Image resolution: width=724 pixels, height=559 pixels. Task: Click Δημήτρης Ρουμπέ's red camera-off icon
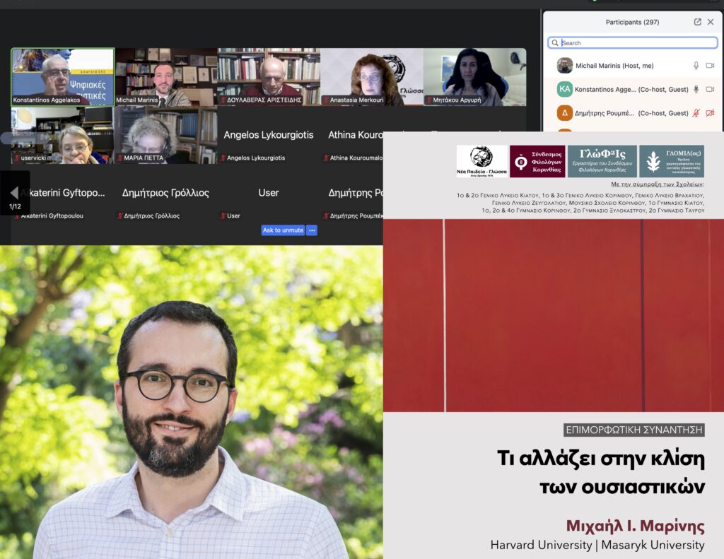710,113
